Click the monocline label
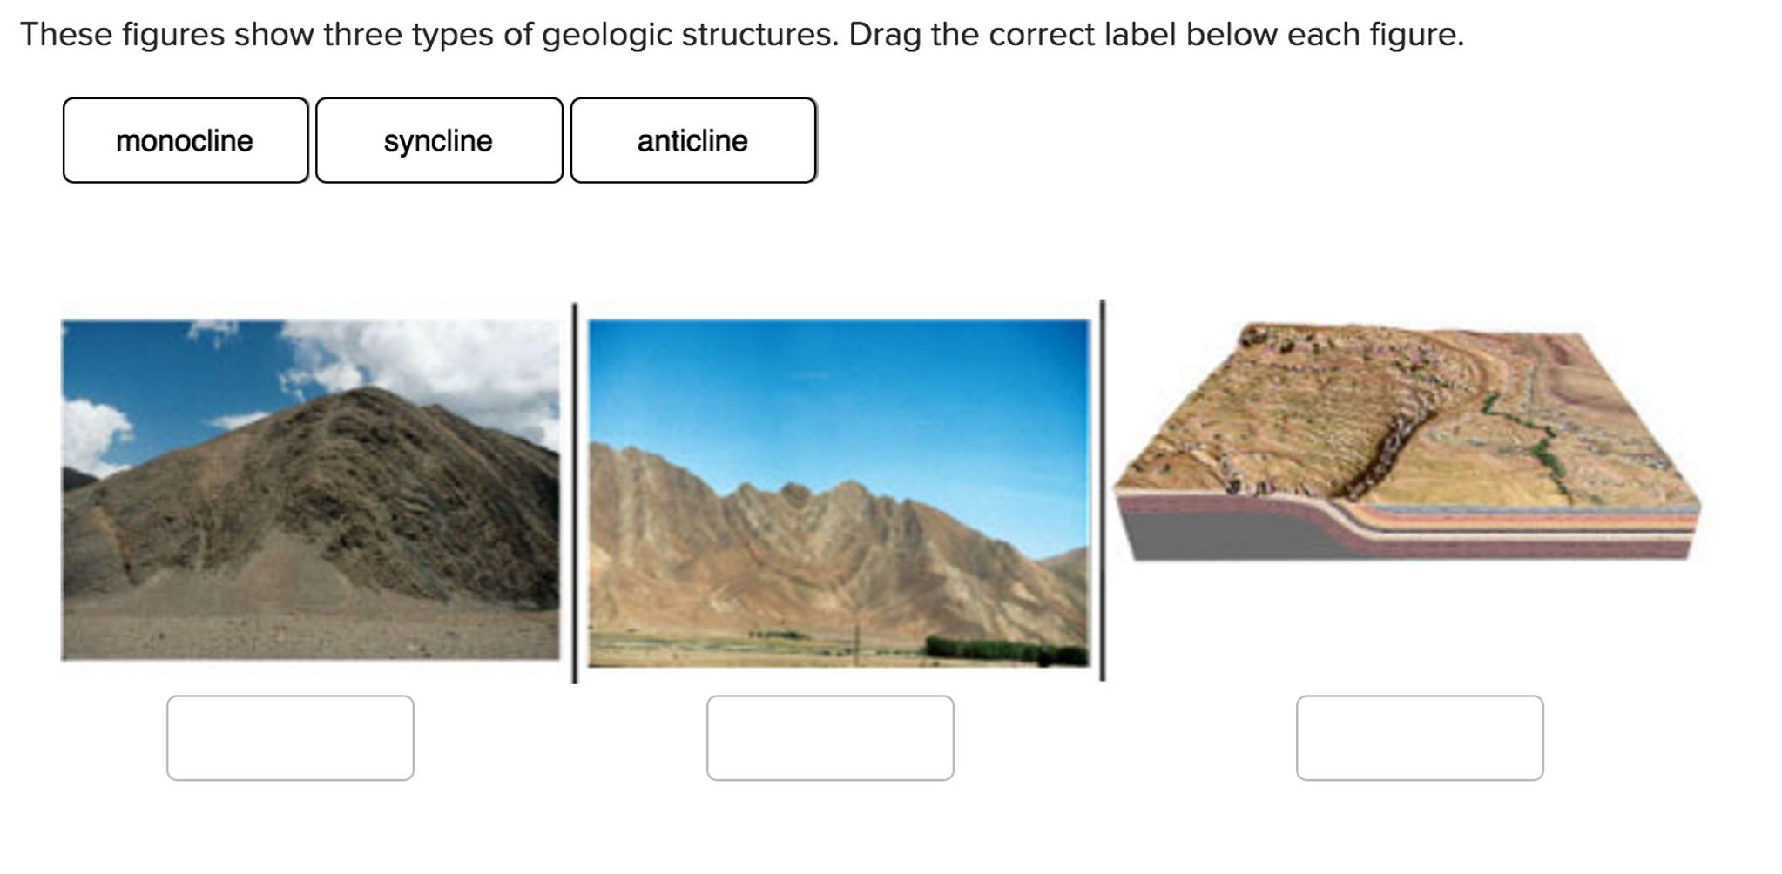This screenshot has width=1782, height=874. (185, 140)
